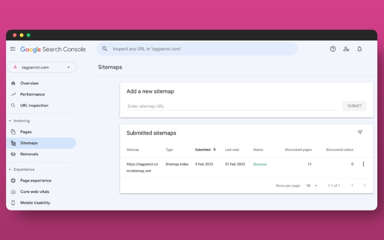Click the 9 Feb 2023 submitted date

(204, 164)
